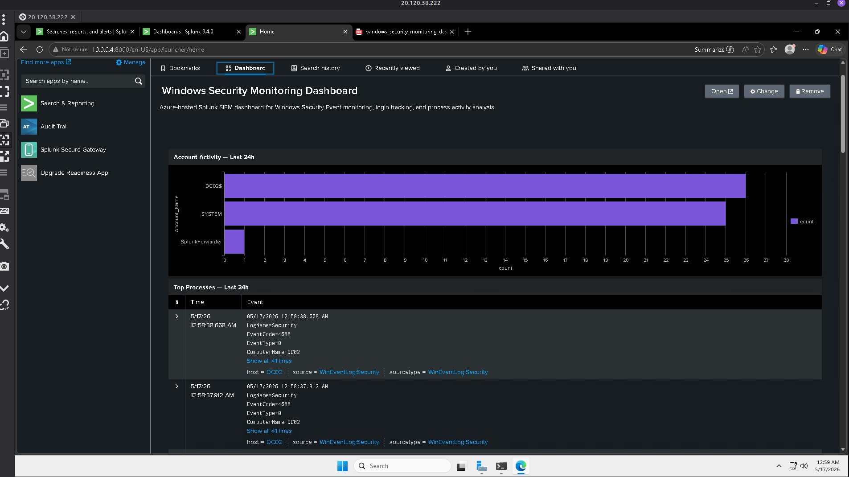Open the Terminal icon on the taskbar
The width and height of the screenshot is (849, 477).
pyautogui.click(x=501, y=466)
